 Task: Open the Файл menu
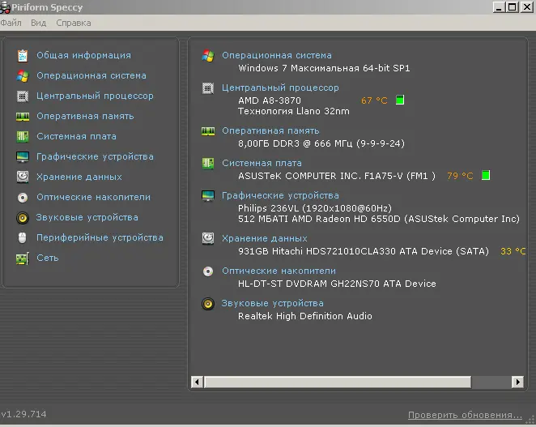(11, 23)
